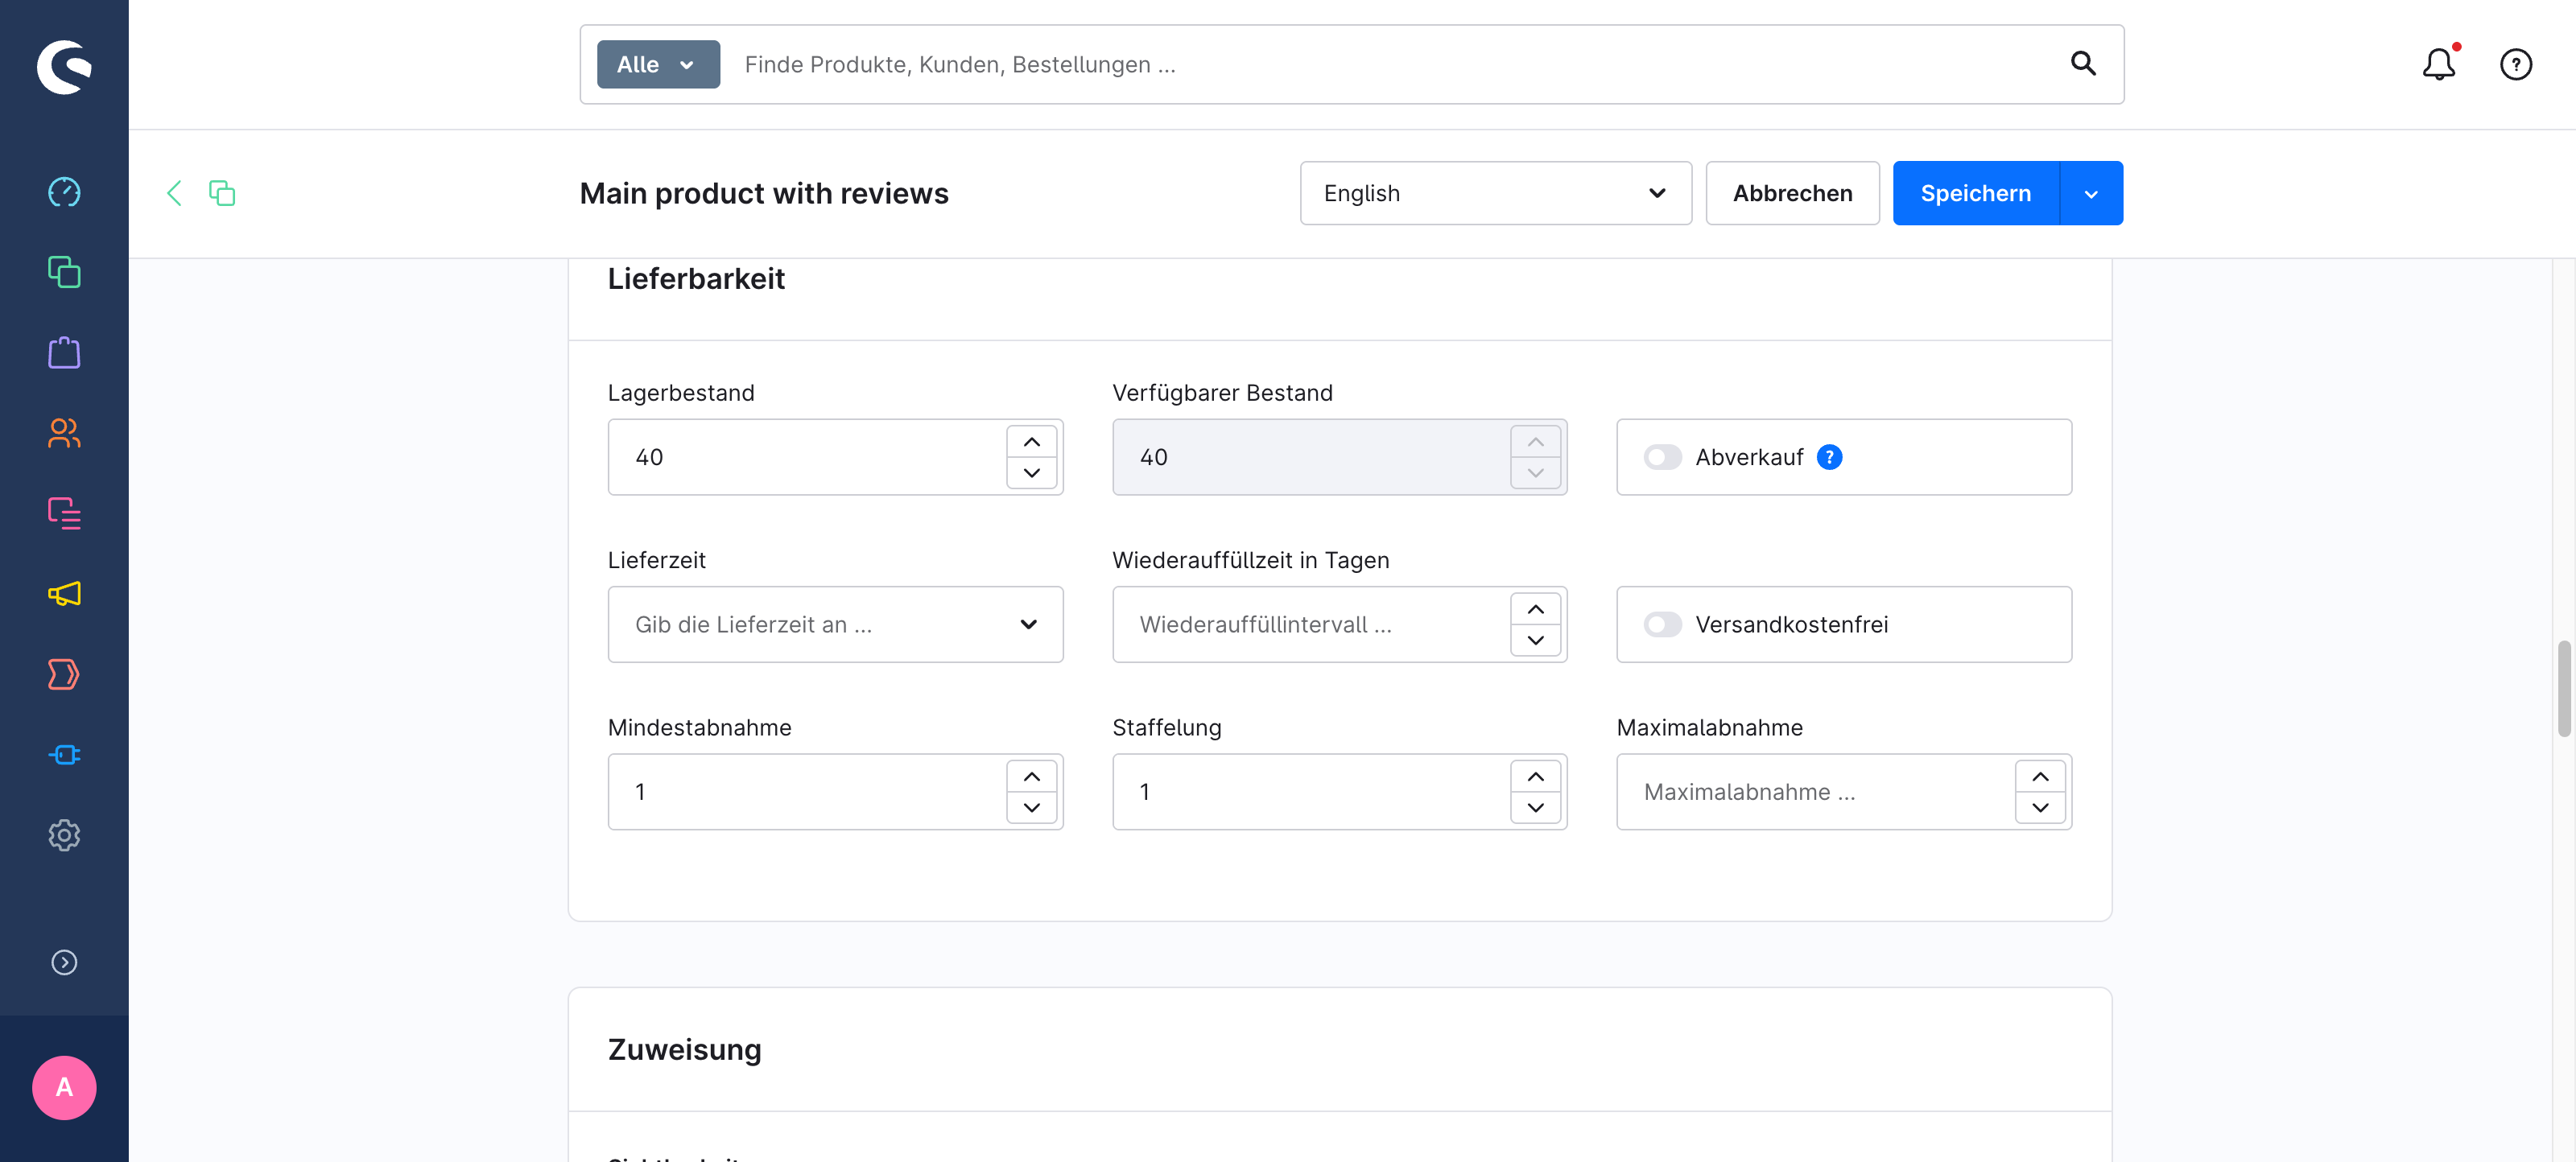Open the notifications bell
The image size is (2576, 1162).
tap(2438, 64)
